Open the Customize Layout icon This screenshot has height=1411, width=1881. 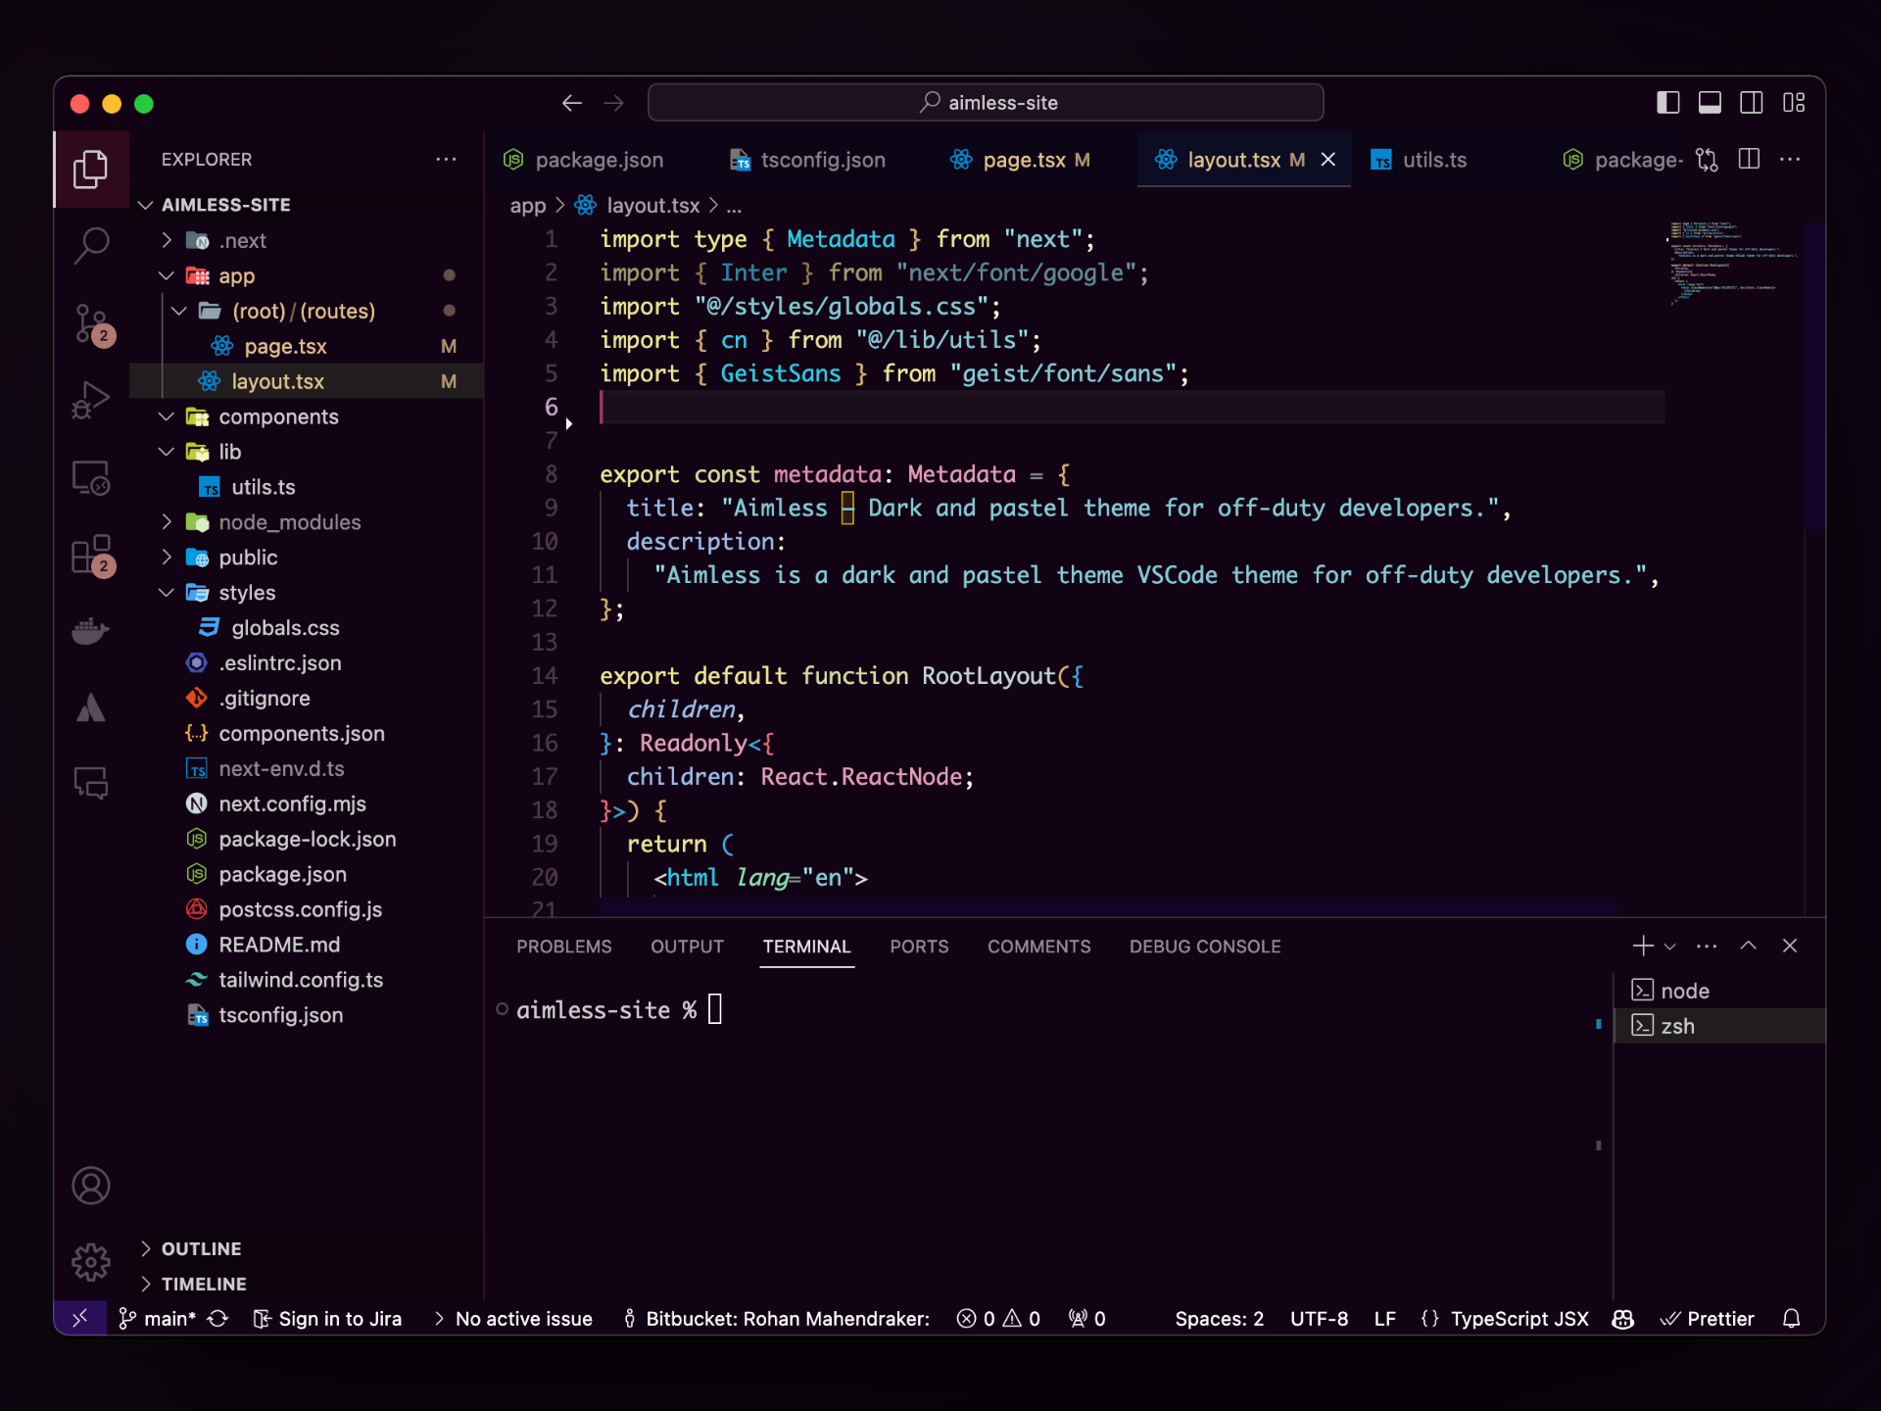1794,103
